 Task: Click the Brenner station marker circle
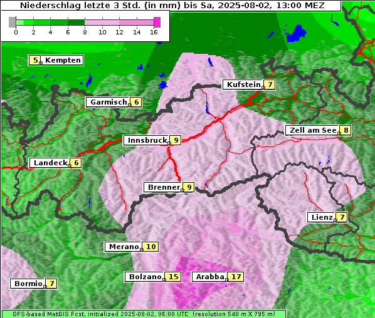[182, 190]
